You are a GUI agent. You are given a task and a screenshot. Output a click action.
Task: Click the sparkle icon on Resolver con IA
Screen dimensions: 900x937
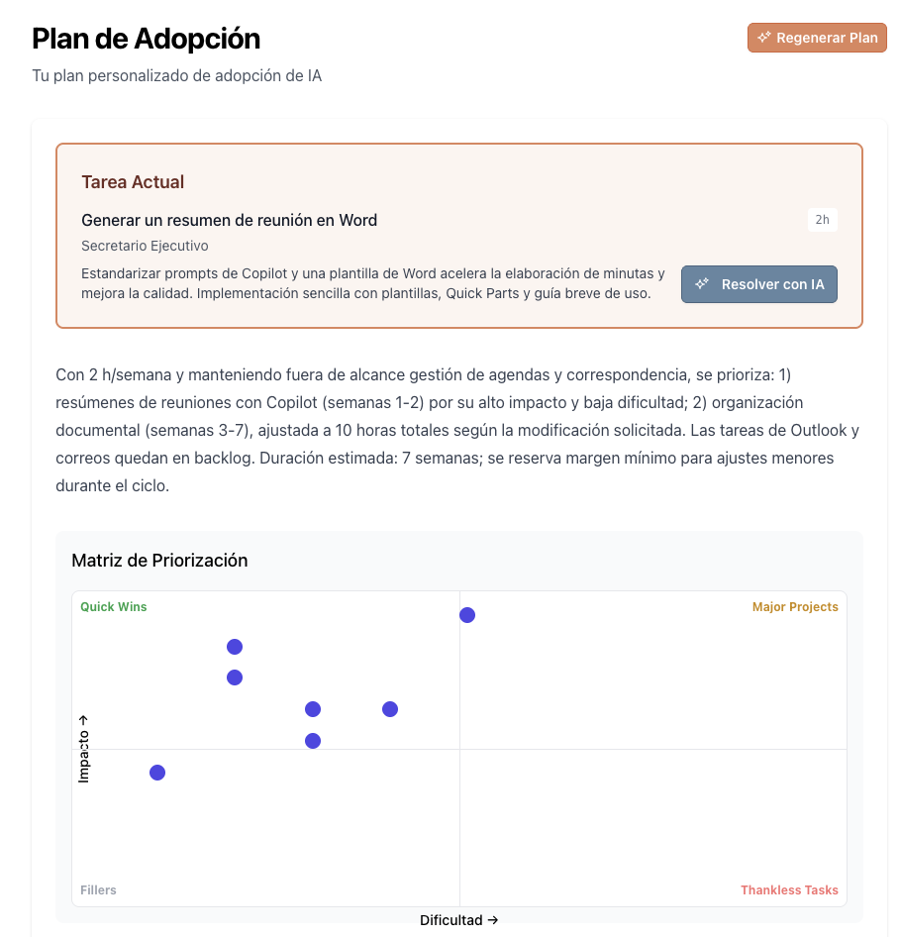[x=703, y=283]
